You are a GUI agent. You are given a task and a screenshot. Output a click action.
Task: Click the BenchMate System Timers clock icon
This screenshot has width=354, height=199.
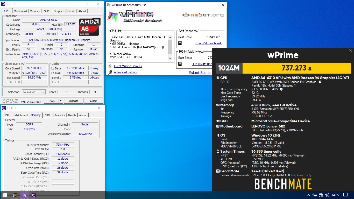(x=218, y=151)
